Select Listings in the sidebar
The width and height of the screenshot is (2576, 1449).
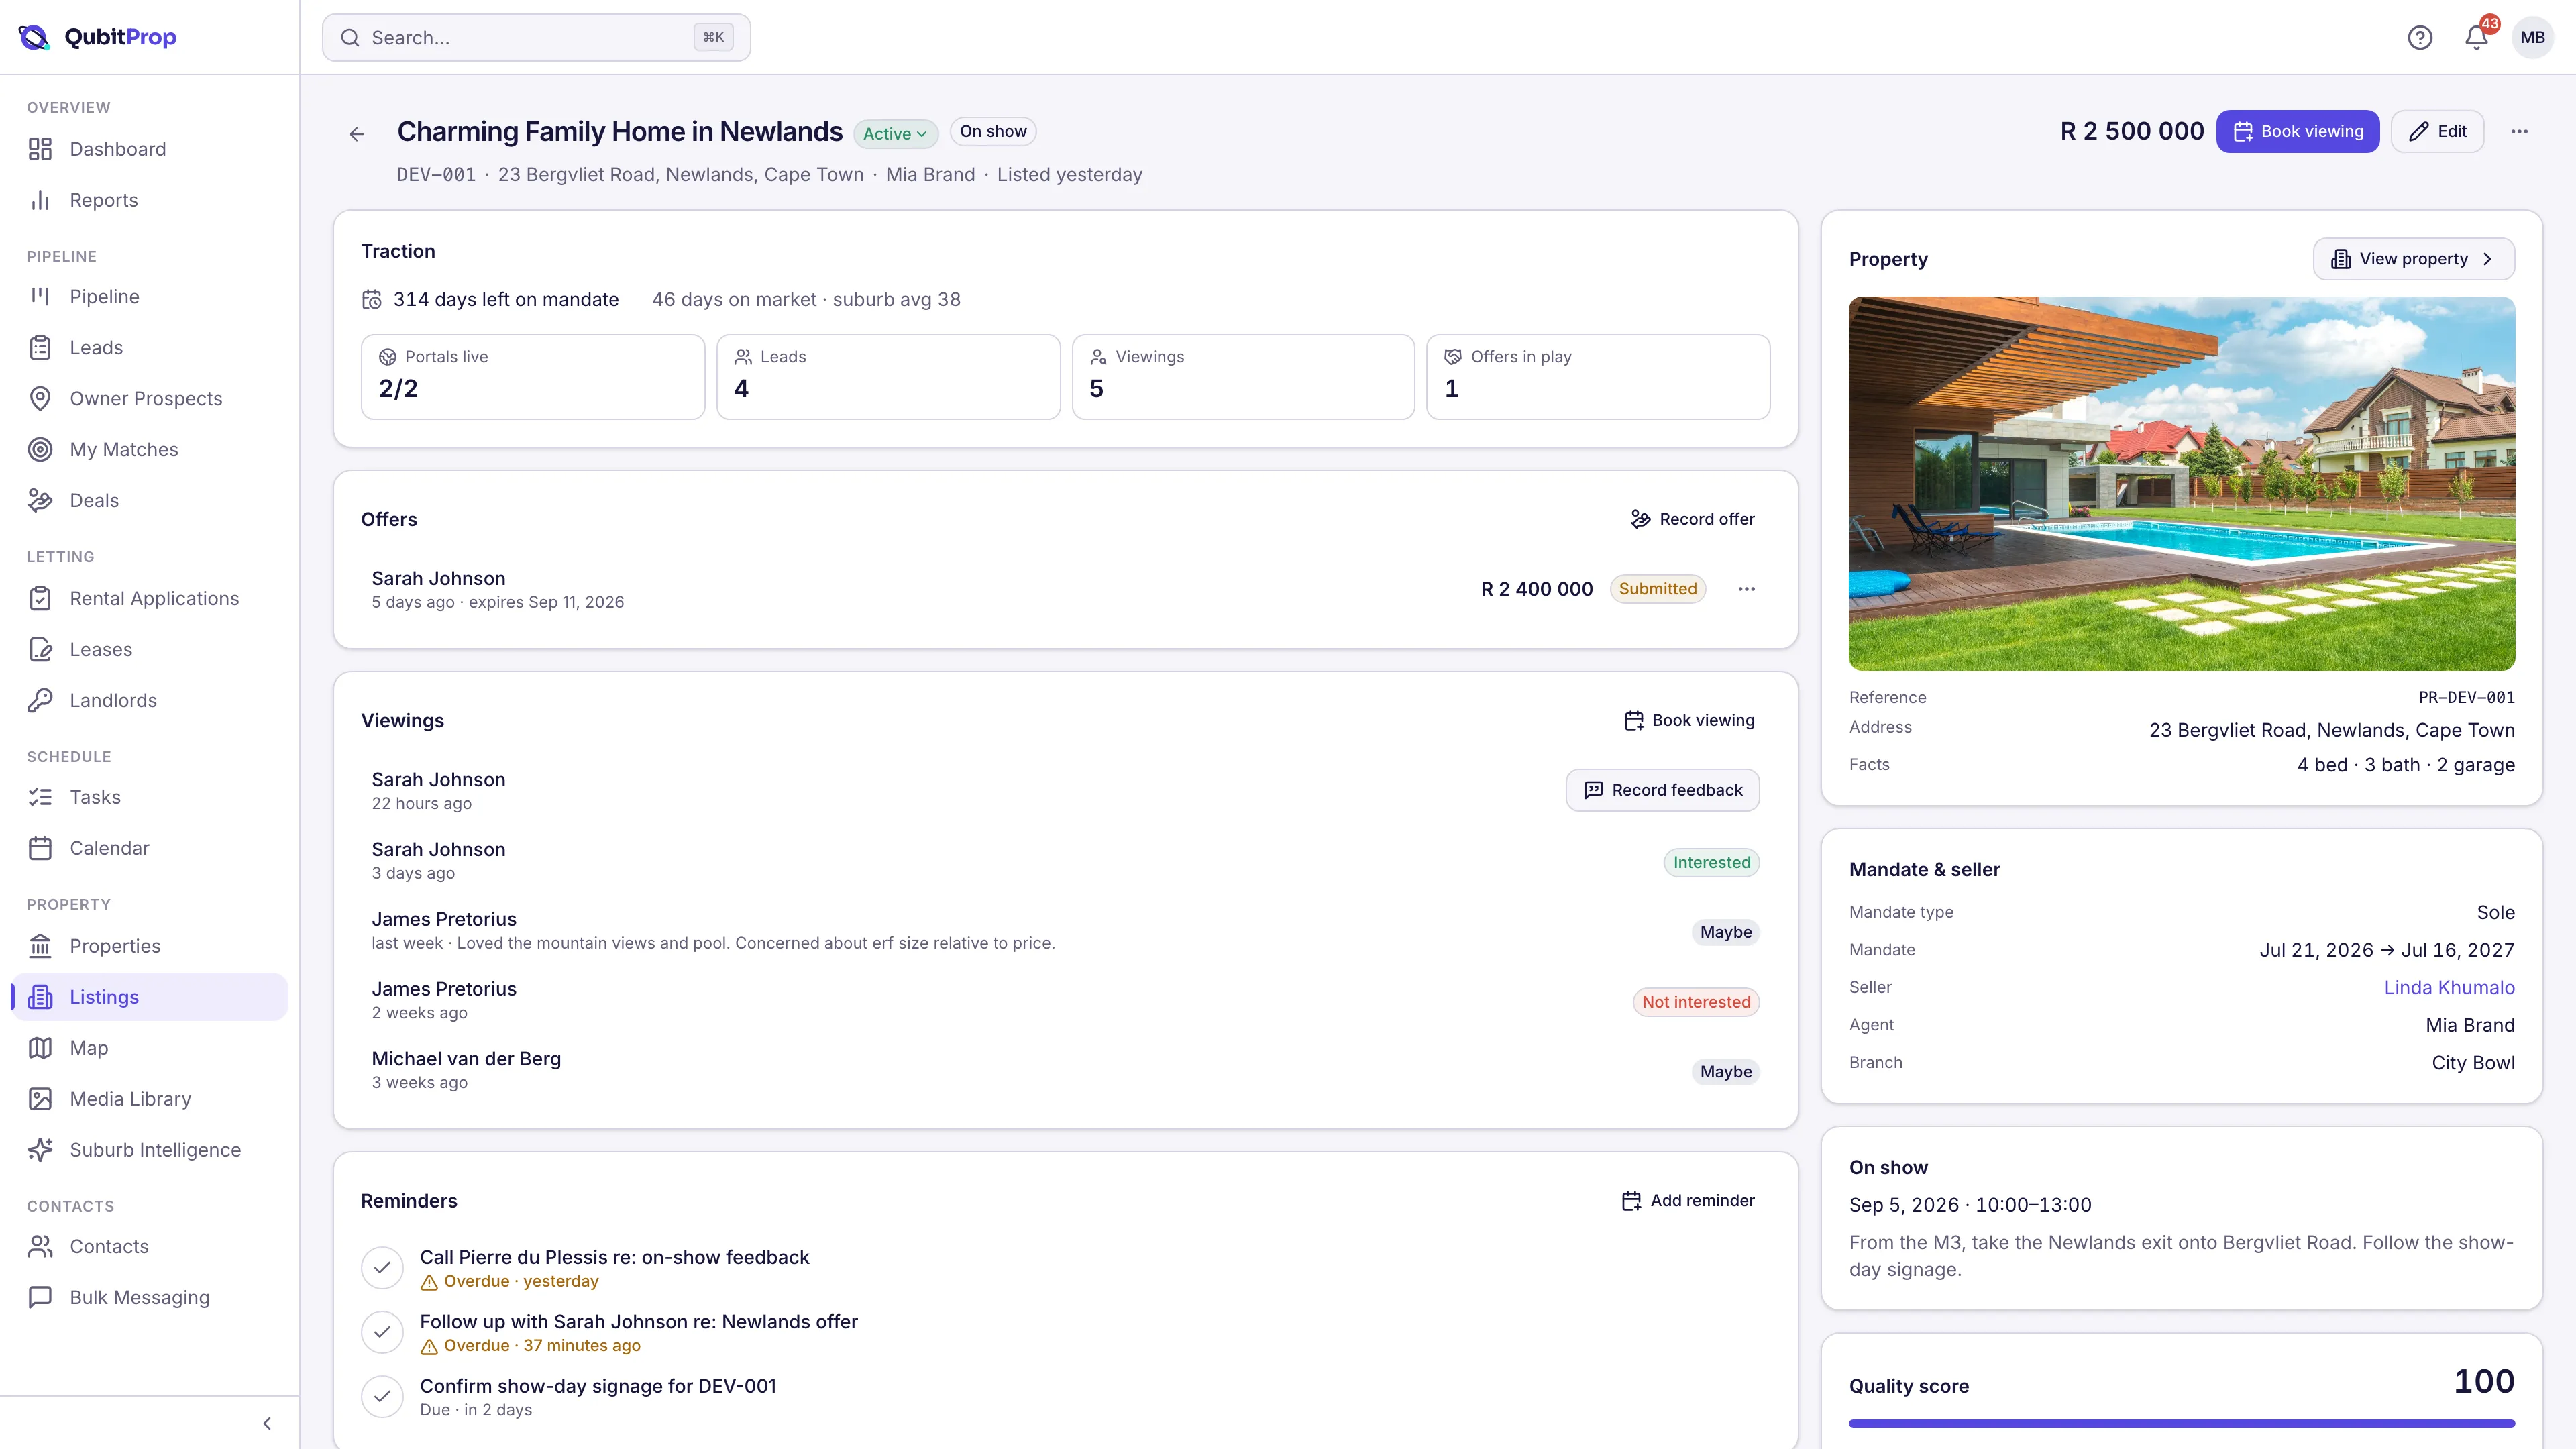(150, 997)
